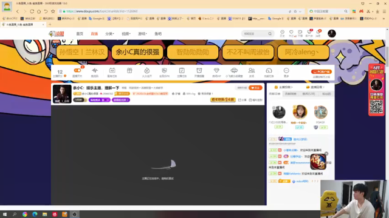Expand the 主播投稿 link in the sidebar

pyautogui.click(x=284, y=87)
